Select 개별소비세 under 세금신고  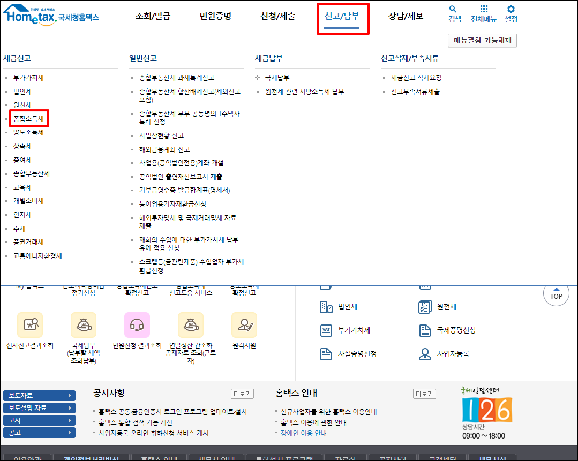(28, 201)
